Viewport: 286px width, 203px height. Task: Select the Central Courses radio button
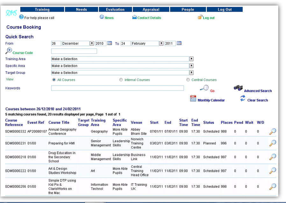[x=188, y=80]
